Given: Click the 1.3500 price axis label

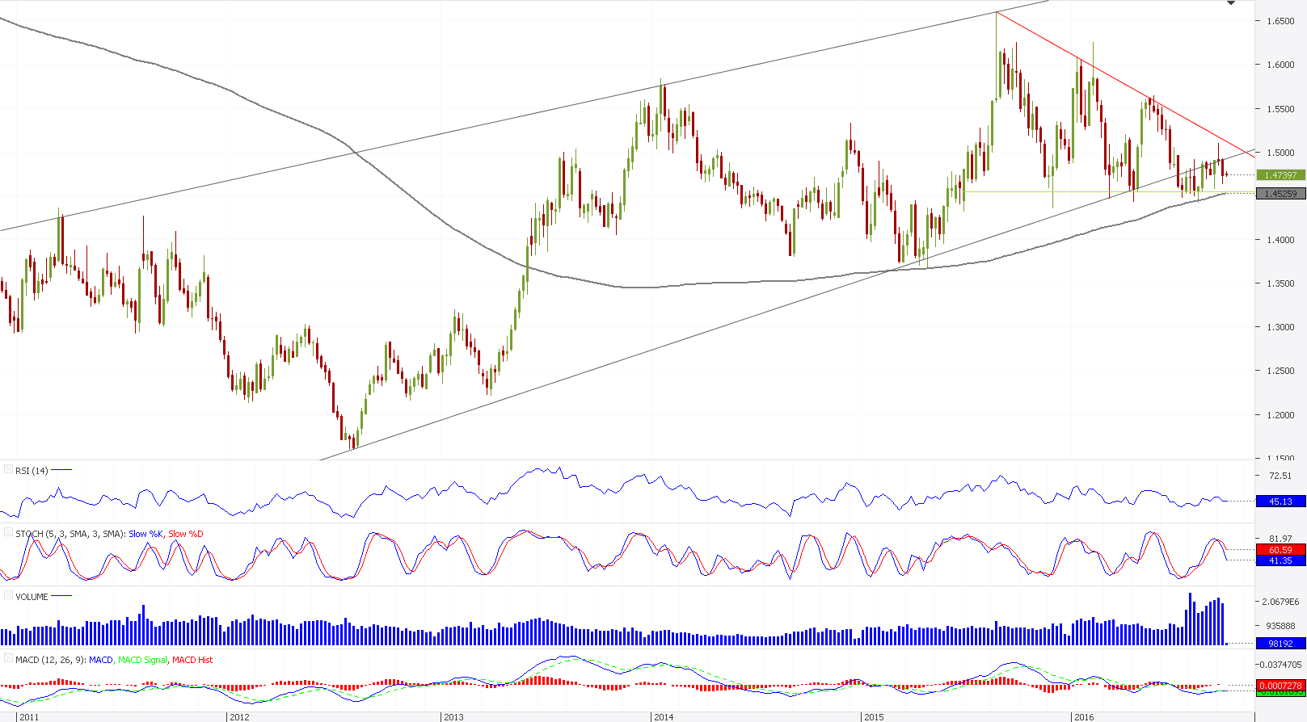Looking at the screenshot, I should pos(1280,283).
